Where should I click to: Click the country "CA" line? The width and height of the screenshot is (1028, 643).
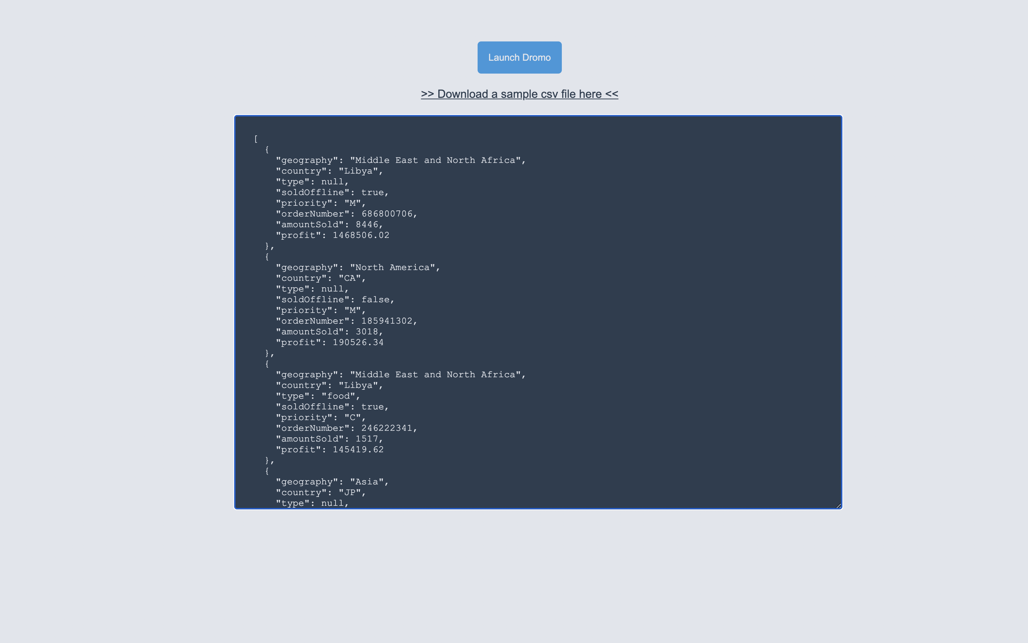click(321, 278)
